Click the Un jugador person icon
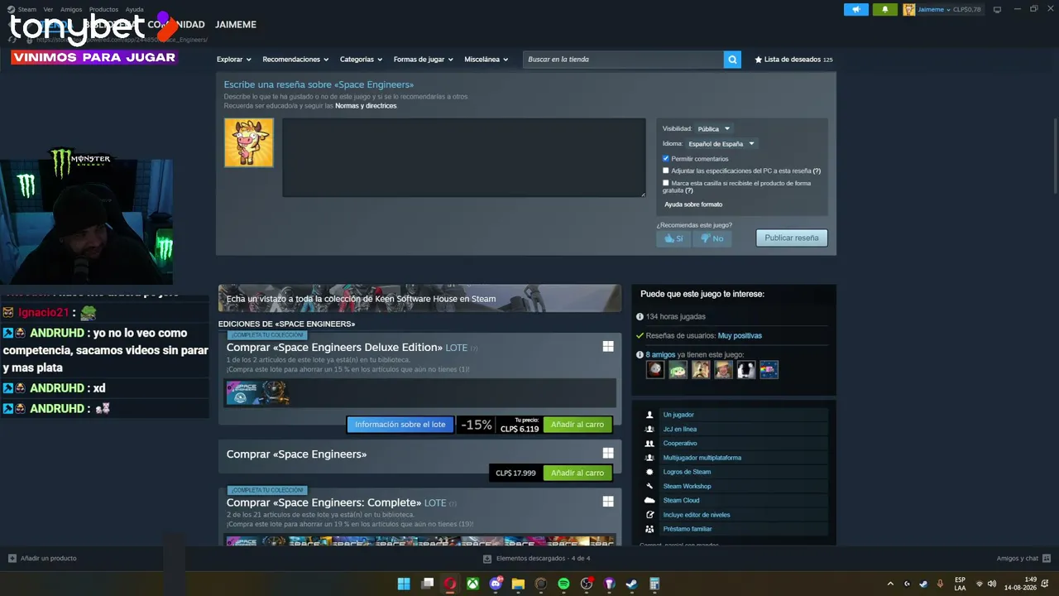Image resolution: width=1059 pixels, height=596 pixels. [x=649, y=415]
